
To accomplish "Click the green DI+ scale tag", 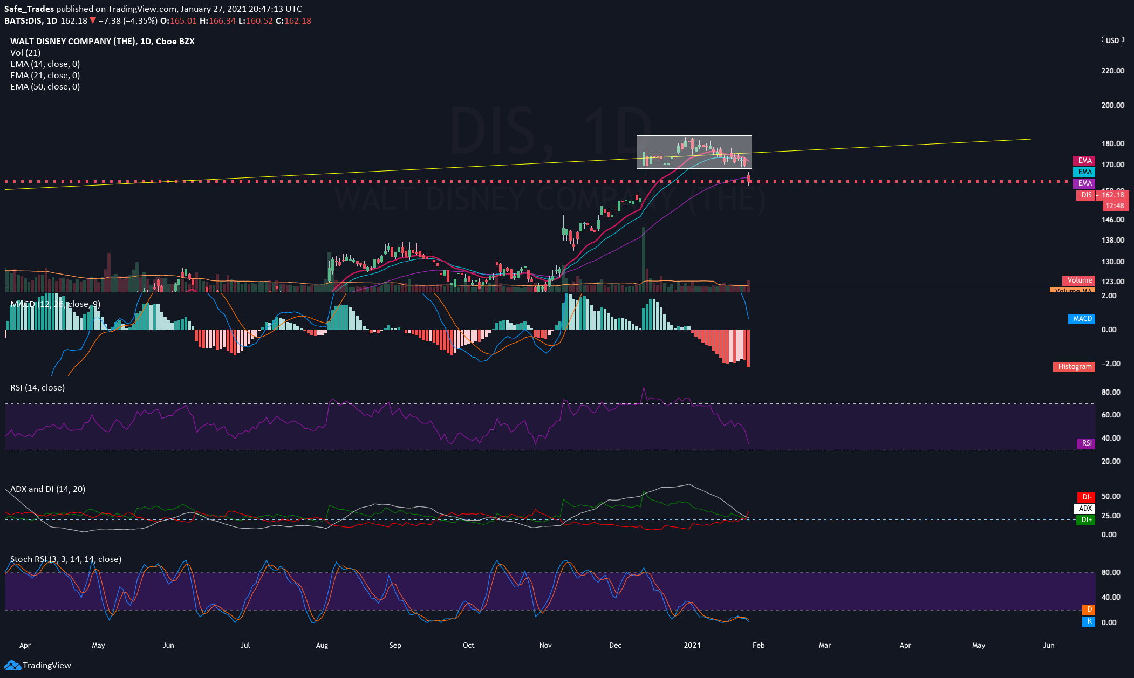I will click(1086, 519).
